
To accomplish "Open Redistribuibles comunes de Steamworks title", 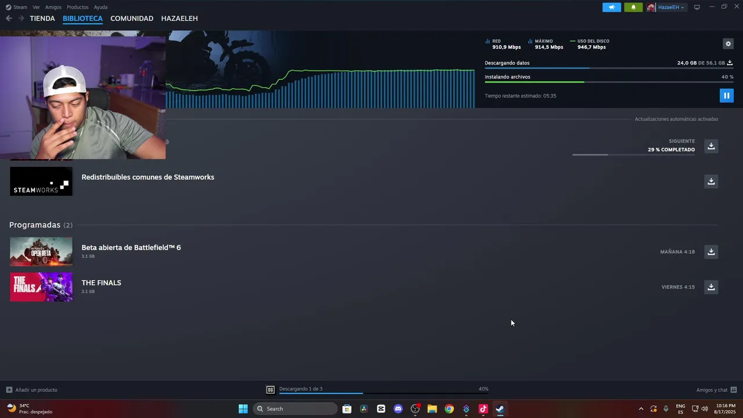I will [x=148, y=177].
